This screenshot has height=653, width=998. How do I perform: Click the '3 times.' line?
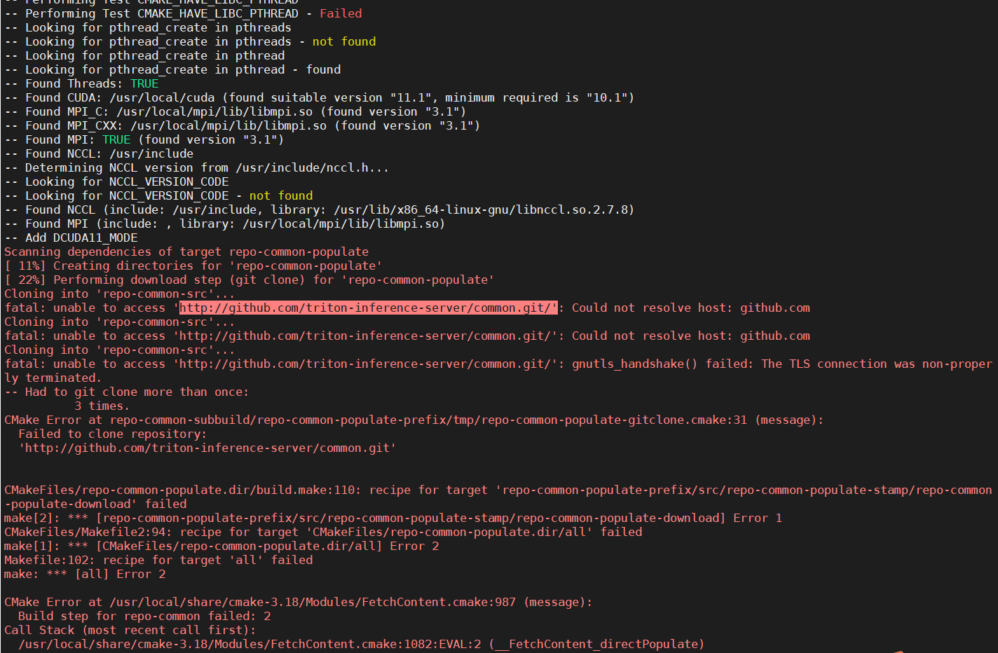pyautogui.click(x=102, y=406)
